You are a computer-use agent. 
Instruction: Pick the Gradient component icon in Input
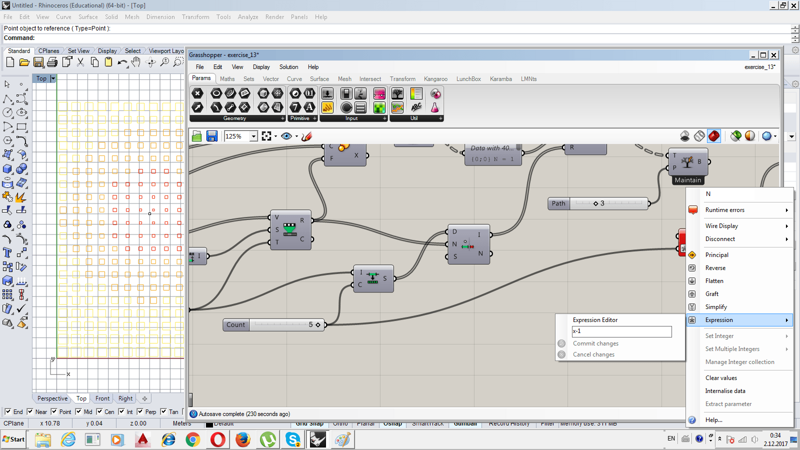379,93
